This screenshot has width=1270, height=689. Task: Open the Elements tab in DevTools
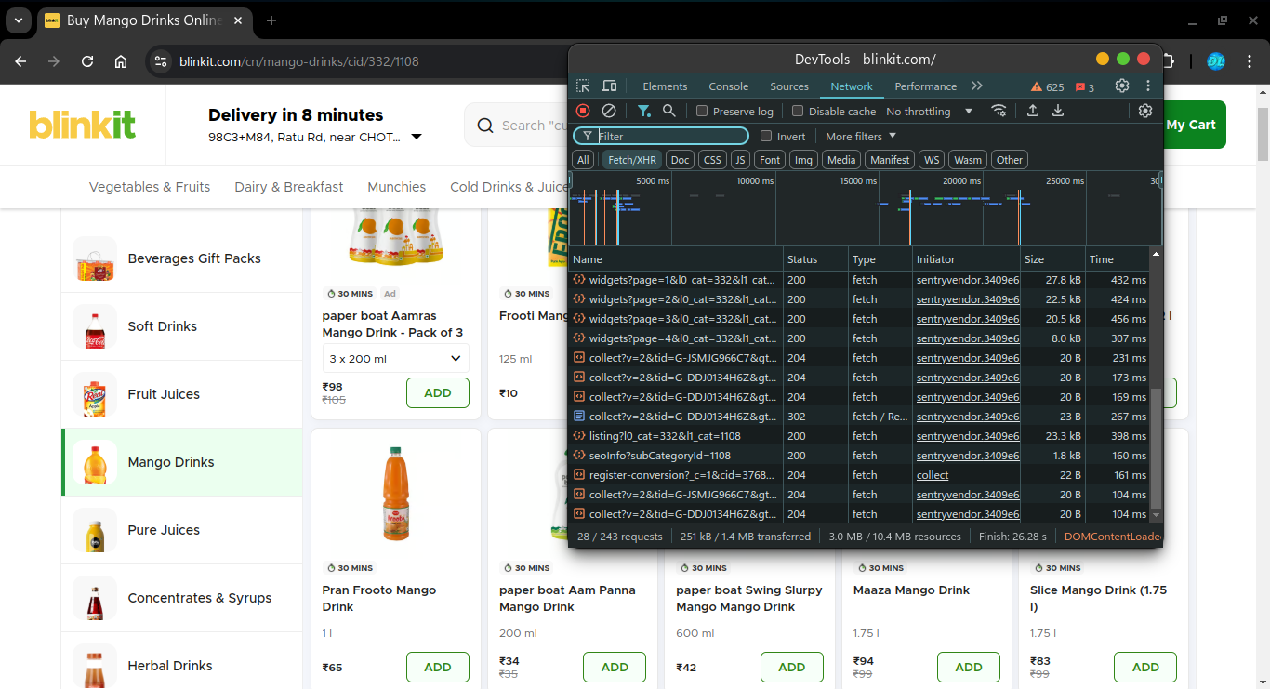[x=665, y=86]
